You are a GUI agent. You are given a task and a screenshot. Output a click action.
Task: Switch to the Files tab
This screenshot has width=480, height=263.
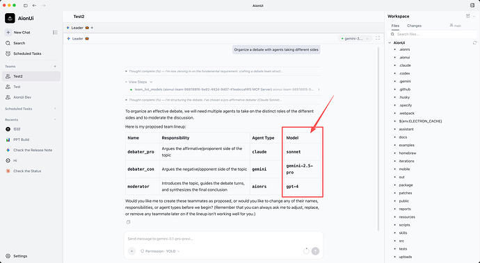click(395, 26)
